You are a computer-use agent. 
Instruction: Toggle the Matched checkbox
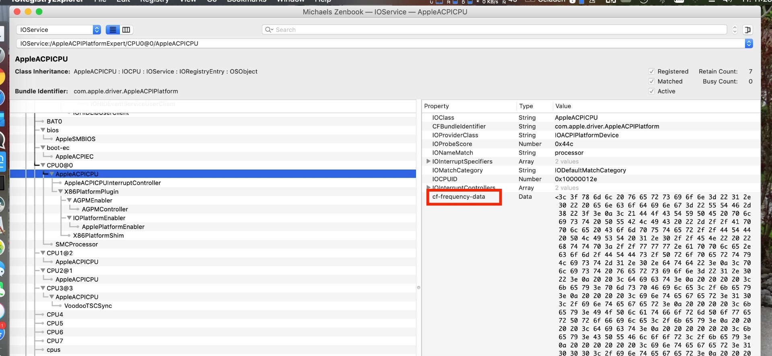click(x=651, y=82)
